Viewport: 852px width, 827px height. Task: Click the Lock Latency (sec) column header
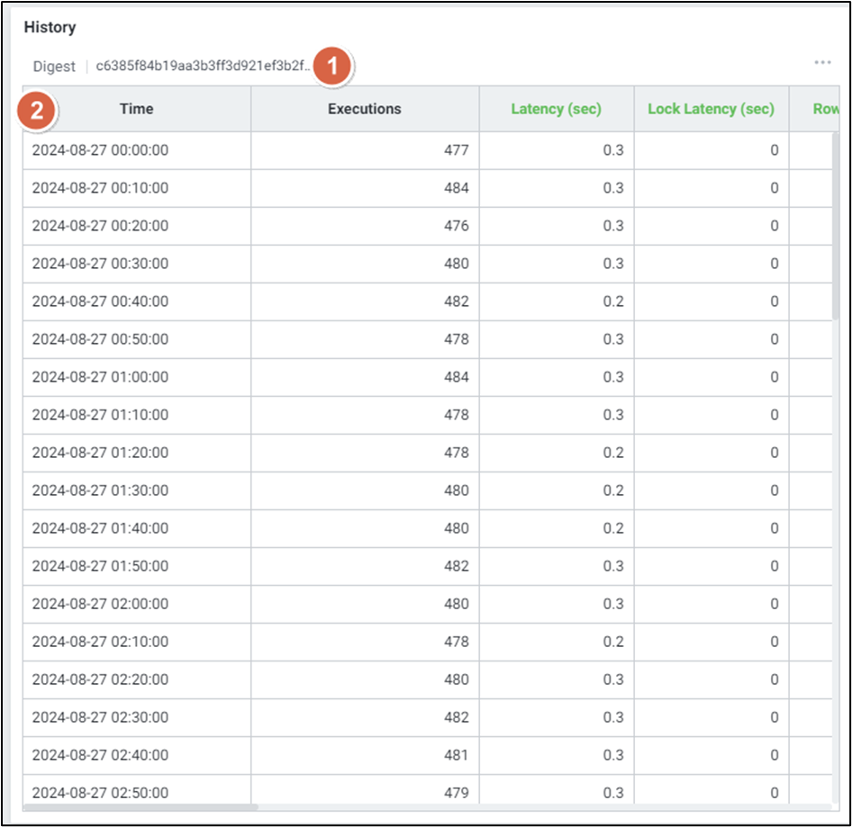[711, 109]
